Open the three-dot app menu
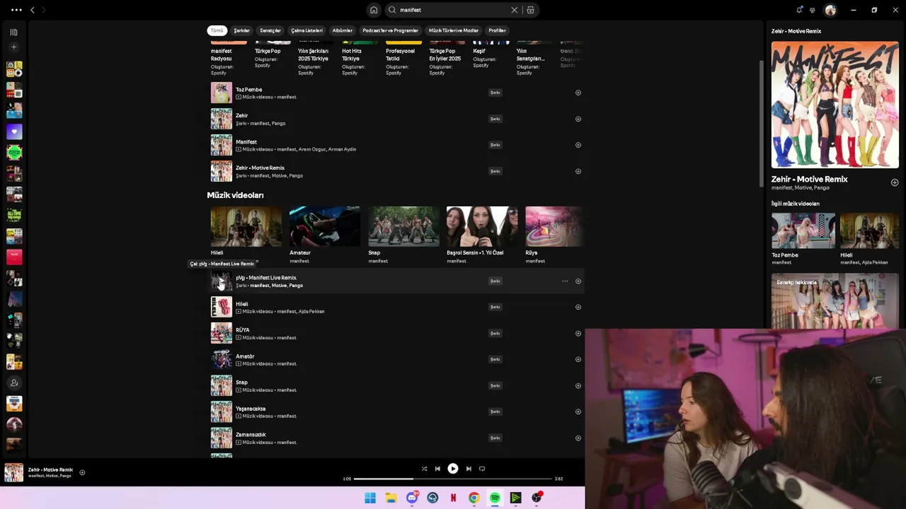This screenshot has width=906, height=509. [x=16, y=10]
